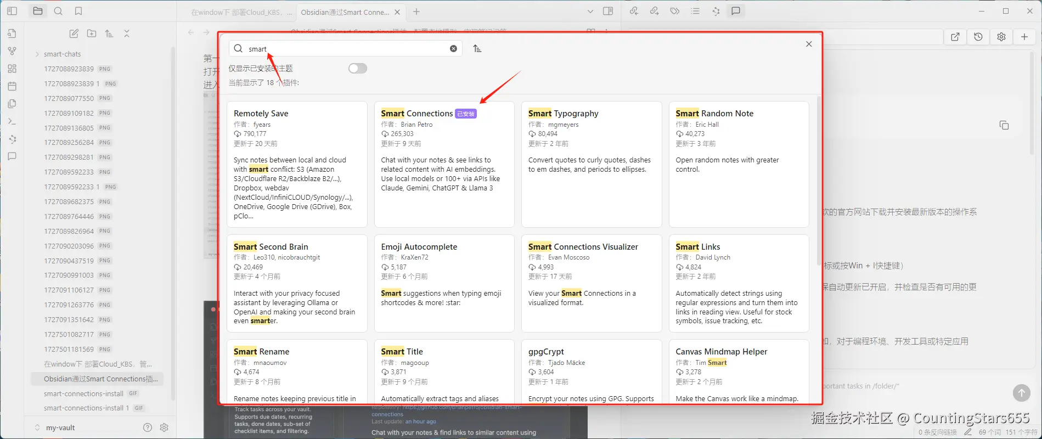Screen dimensions: 1042x439
Task: Toggle the 仅显示已安装的主题 switch
Action: click(x=358, y=68)
